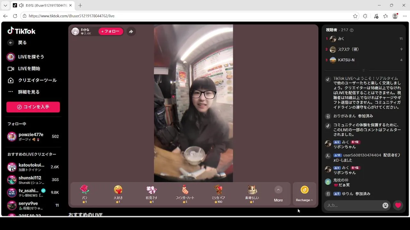
Task: Click the TikTok logo
Action: (x=21, y=31)
